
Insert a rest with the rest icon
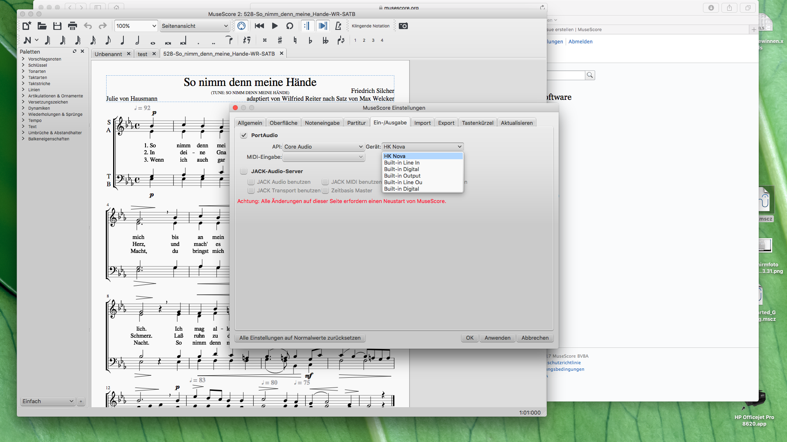coord(247,40)
